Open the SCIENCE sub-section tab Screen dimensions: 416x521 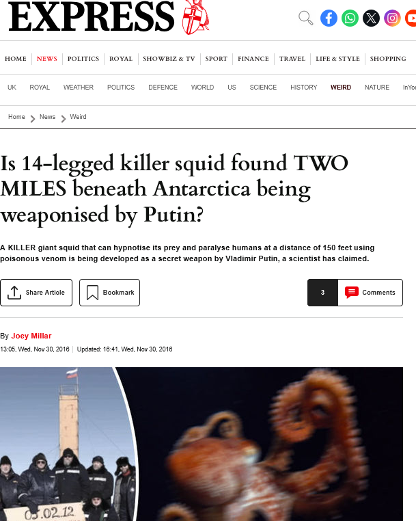[263, 88]
